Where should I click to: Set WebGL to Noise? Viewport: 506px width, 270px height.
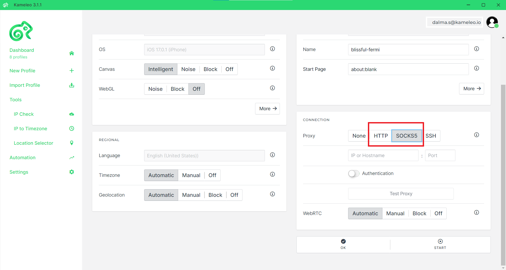(155, 89)
